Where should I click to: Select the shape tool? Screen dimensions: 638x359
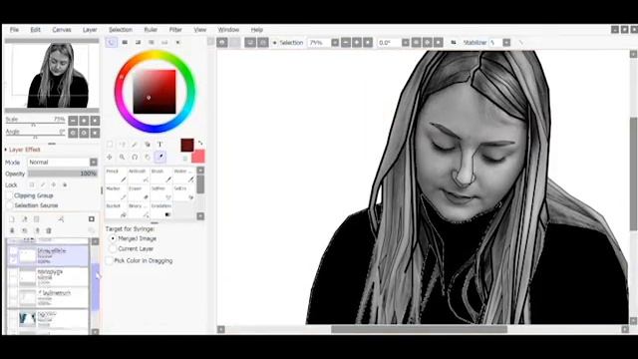coord(148,144)
